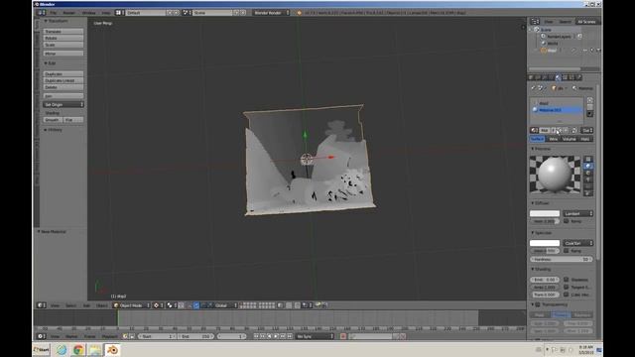Click the Scale tool button
Viewport: 635px width, 357px height.
63,45
